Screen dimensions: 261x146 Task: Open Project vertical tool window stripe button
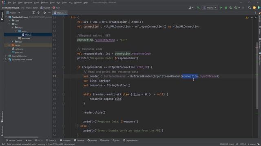point(2,16)
